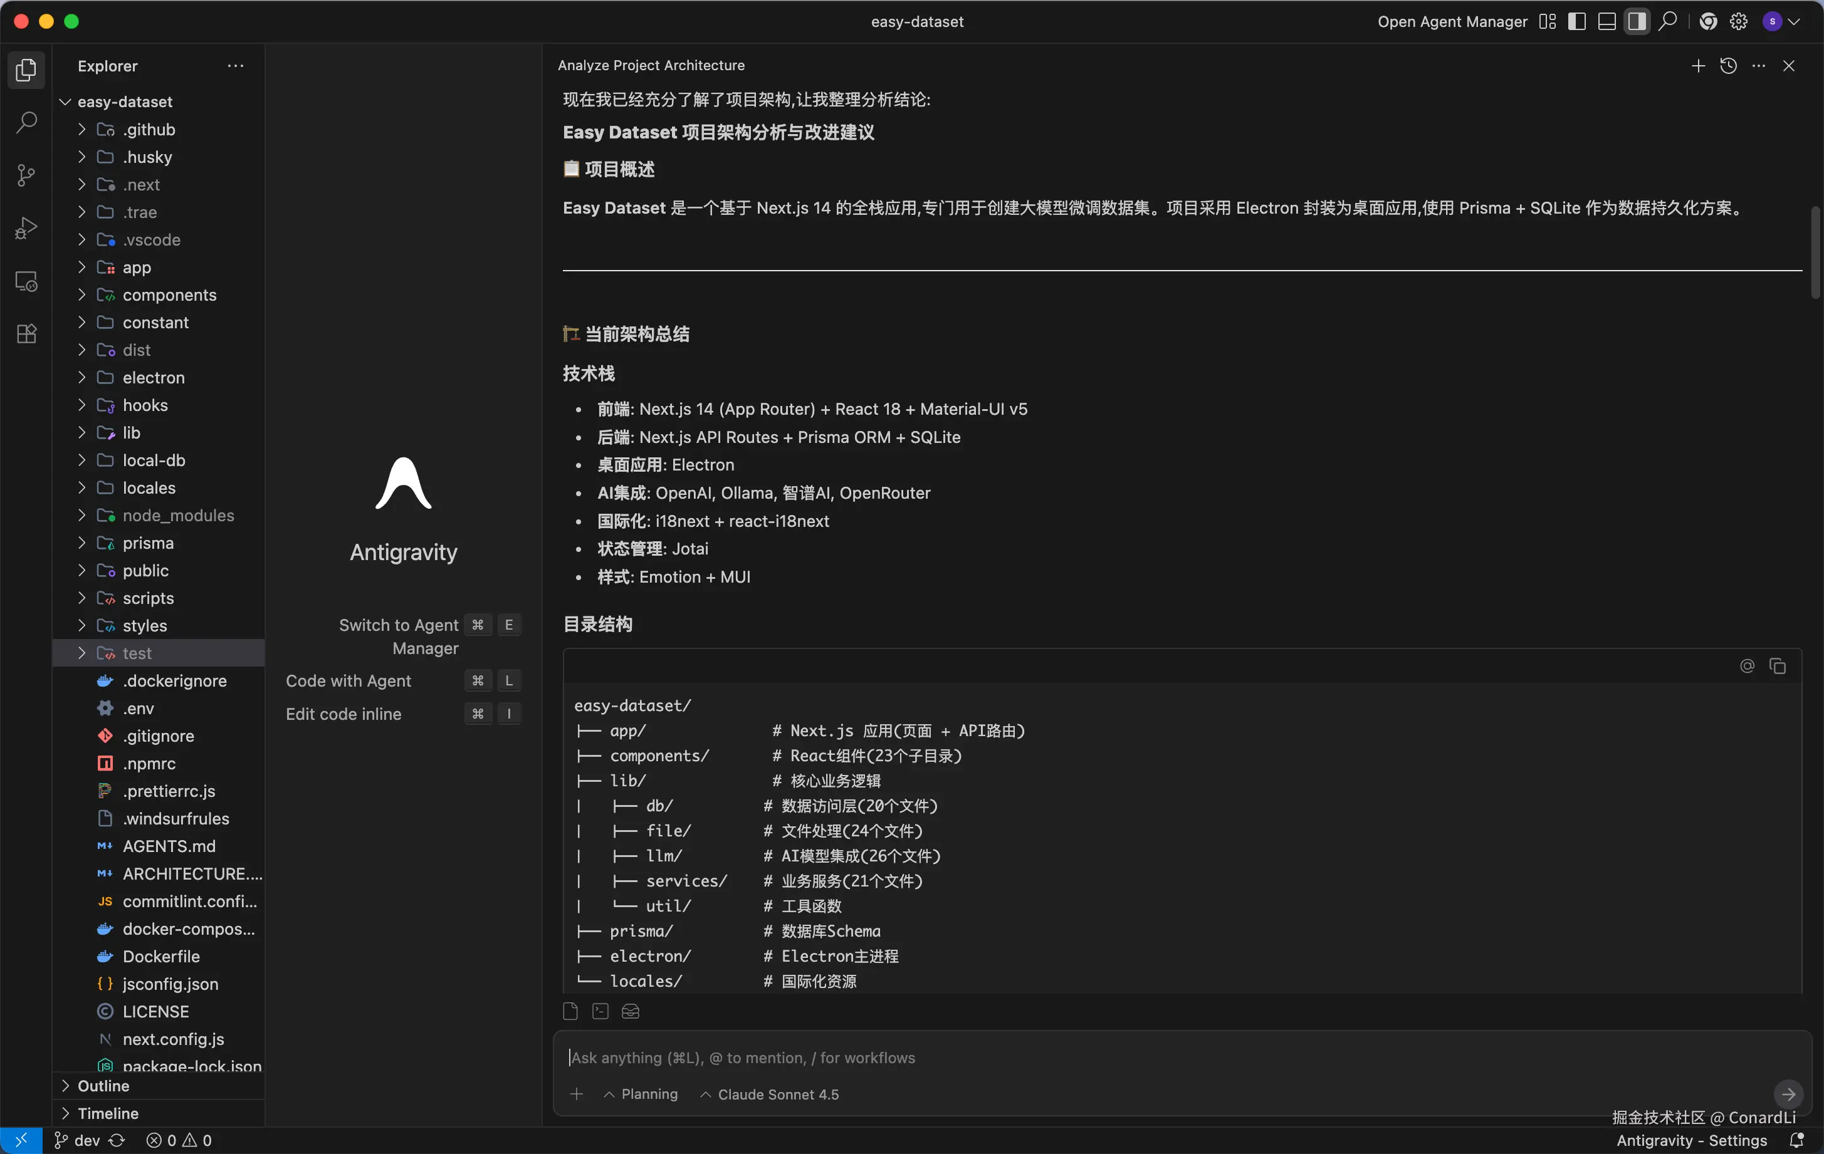The image size is (1824, 1154).
Task: Expand the components folder
Action: click(x=169, y=294)
